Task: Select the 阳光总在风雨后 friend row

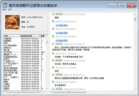Action: point(25,70)
